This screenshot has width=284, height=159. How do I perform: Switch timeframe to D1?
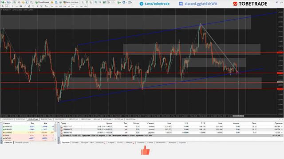click(77, 6)
